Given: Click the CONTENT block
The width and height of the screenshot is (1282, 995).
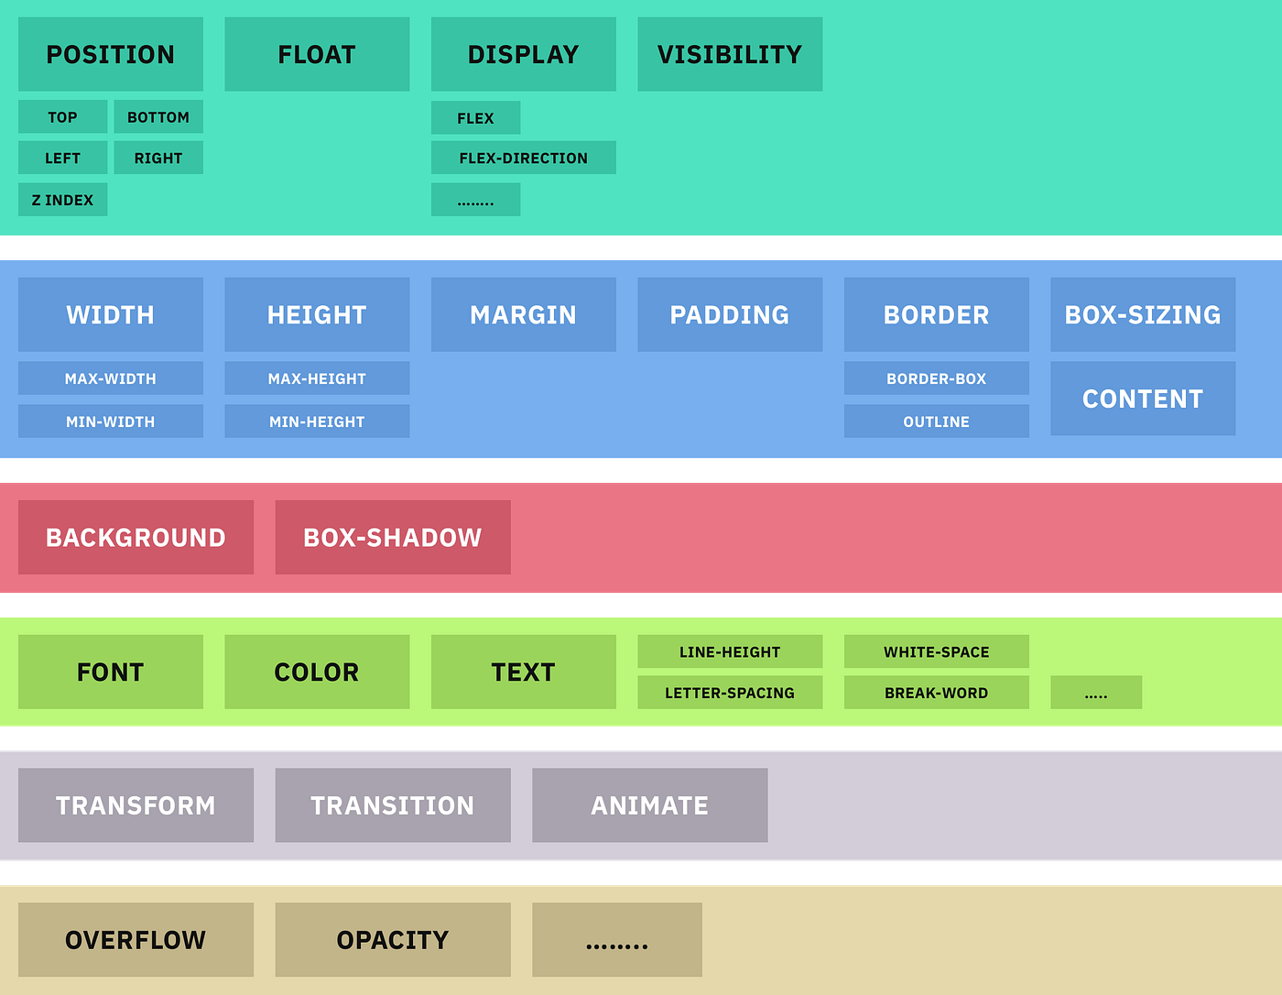Looking at the screenshot, I should click(1143, 399).
